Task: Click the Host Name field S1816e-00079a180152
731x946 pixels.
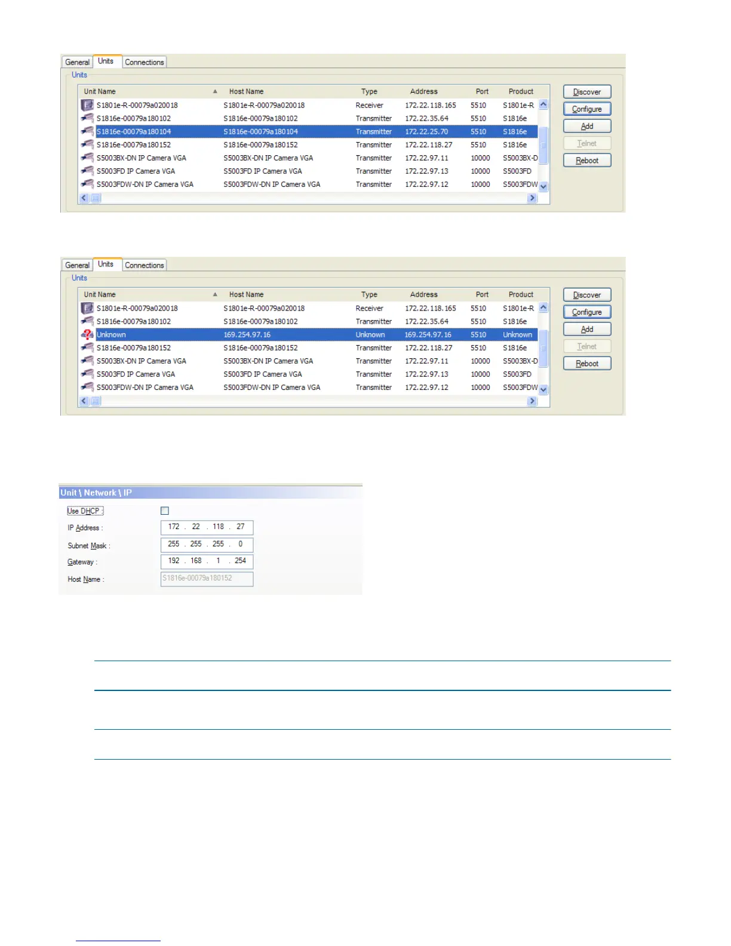Action: pyautogui.click(x=207, y=579)
